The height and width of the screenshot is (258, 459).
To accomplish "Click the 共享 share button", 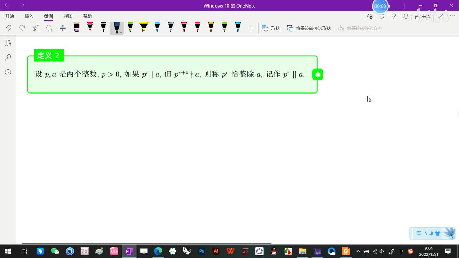I will [422, 16].
